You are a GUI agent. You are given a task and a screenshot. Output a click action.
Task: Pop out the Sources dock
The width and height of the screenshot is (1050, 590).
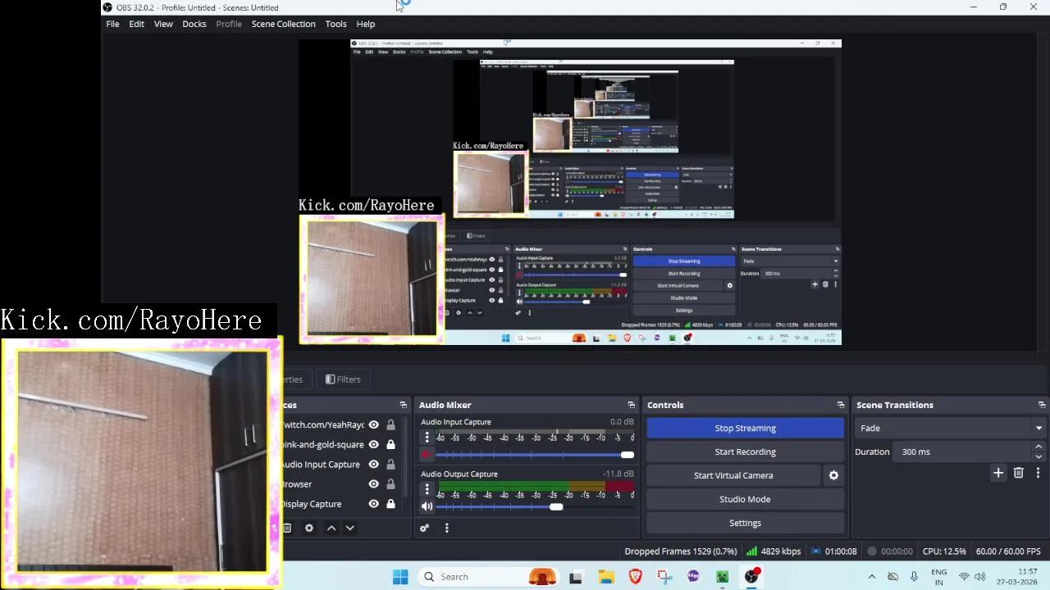[x=404, y=405]
